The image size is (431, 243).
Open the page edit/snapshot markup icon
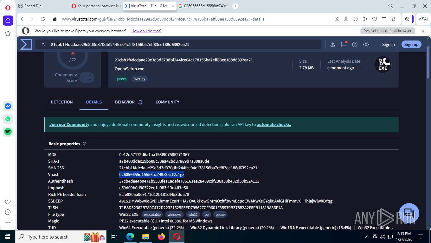[x=337, y=19]
